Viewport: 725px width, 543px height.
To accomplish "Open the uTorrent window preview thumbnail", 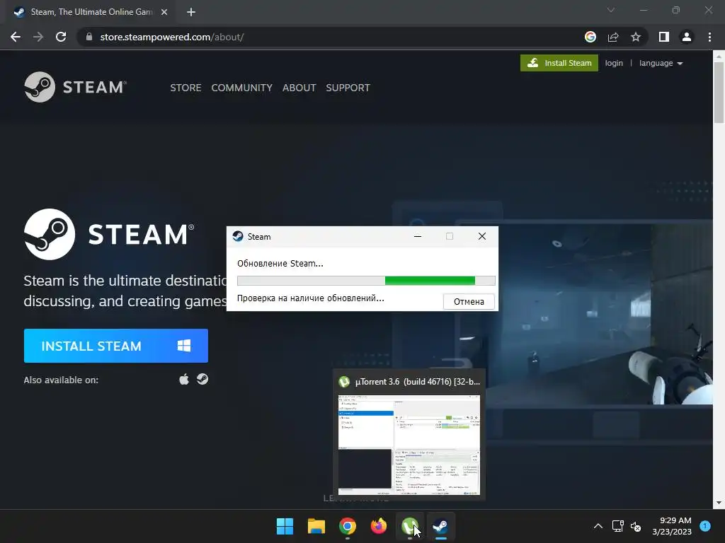I will pos(409,445).
